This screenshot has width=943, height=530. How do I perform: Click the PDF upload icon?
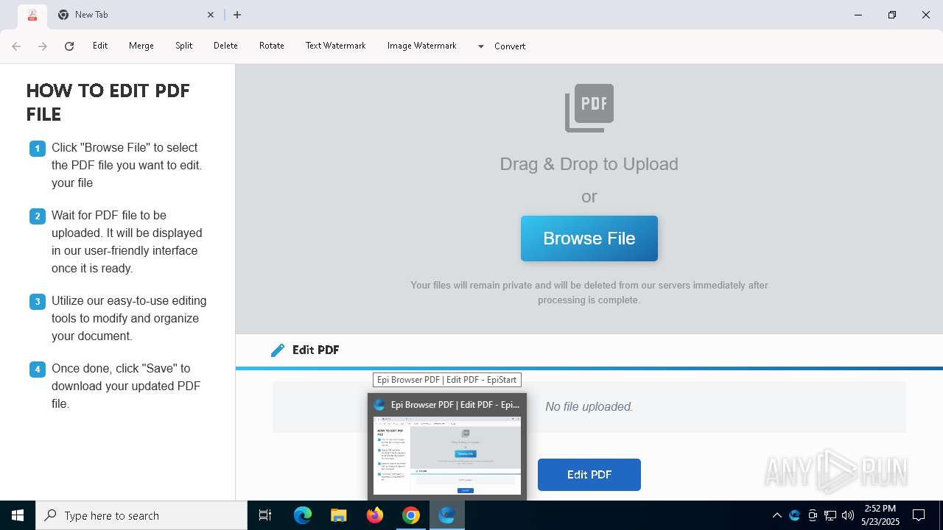589,107
